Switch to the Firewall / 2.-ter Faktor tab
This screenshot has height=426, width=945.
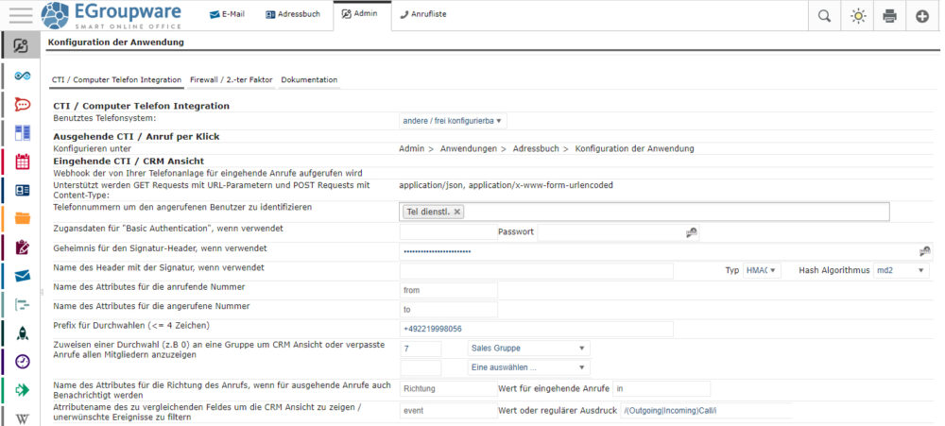click(231, 80)
